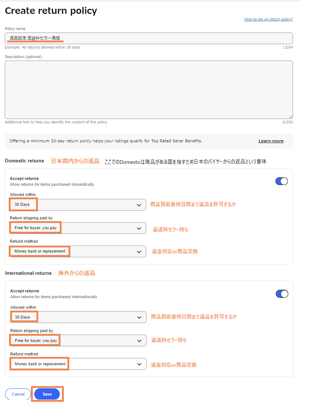Focus the Policy name input field
The height and width of the screenshot is (412, 309).
pos(149,38)
